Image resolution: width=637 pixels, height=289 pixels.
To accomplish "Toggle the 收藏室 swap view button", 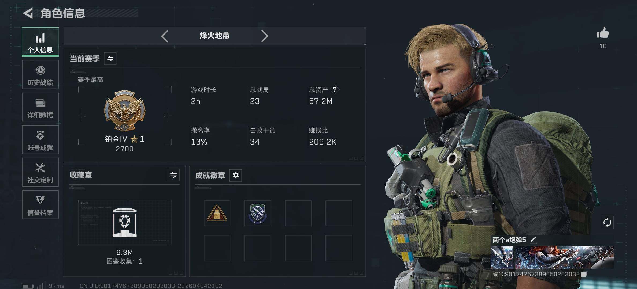I will [x=173, y=175].
